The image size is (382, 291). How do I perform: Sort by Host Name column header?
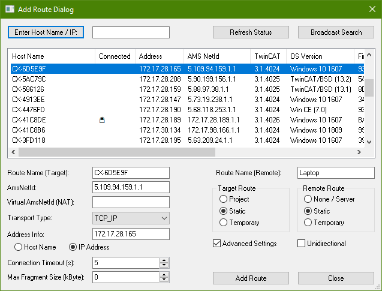click(52, 56)
